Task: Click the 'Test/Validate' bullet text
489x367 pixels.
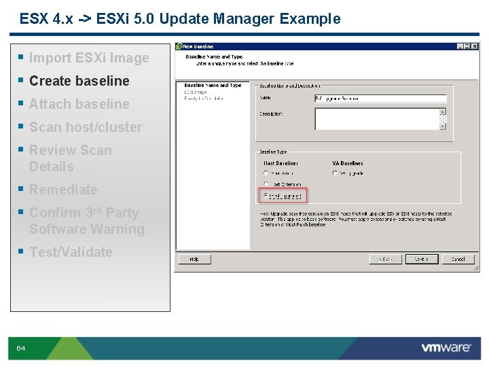Action: [71, 252]
